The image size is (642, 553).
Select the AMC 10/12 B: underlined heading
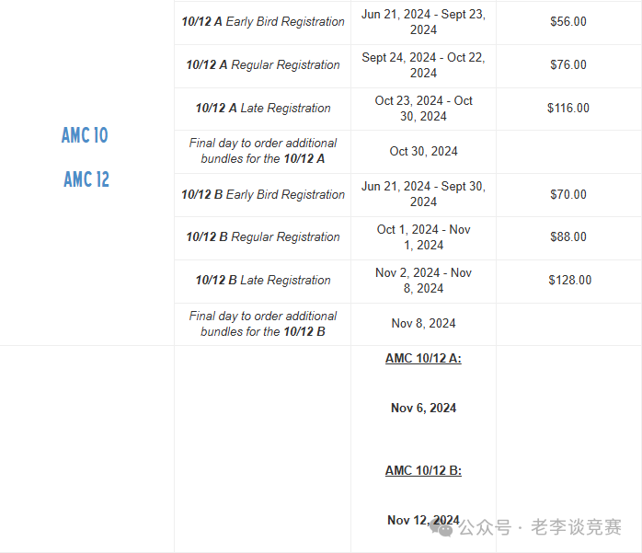click(423, 470)
